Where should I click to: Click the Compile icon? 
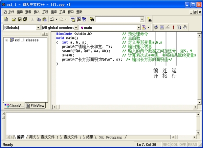point(156,27)
